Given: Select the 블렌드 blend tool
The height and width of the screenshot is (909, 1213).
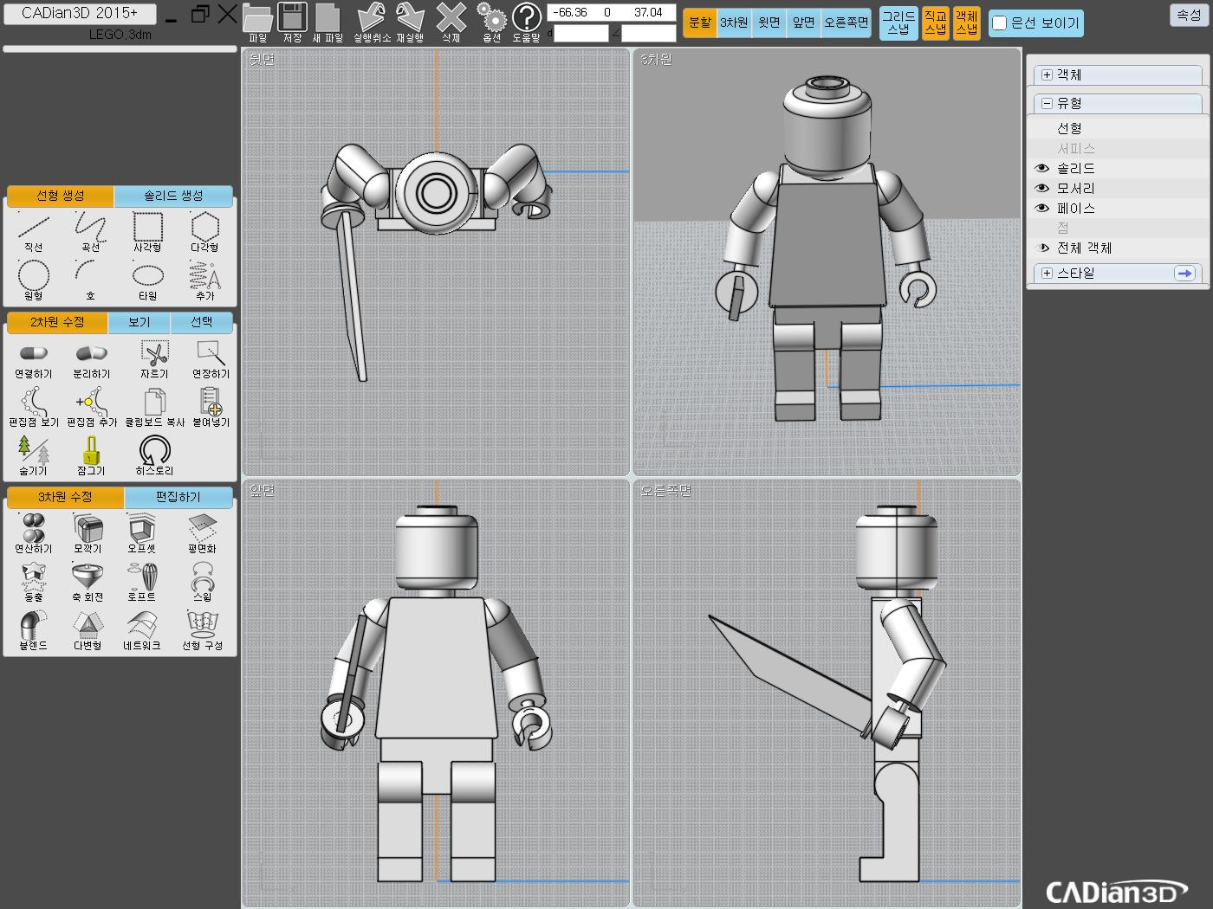Looking at the screenshot, I should tap(34, 629).
